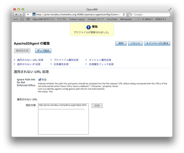Open the Reading List glasses icon
184x153 pixels.
(16, 19)
